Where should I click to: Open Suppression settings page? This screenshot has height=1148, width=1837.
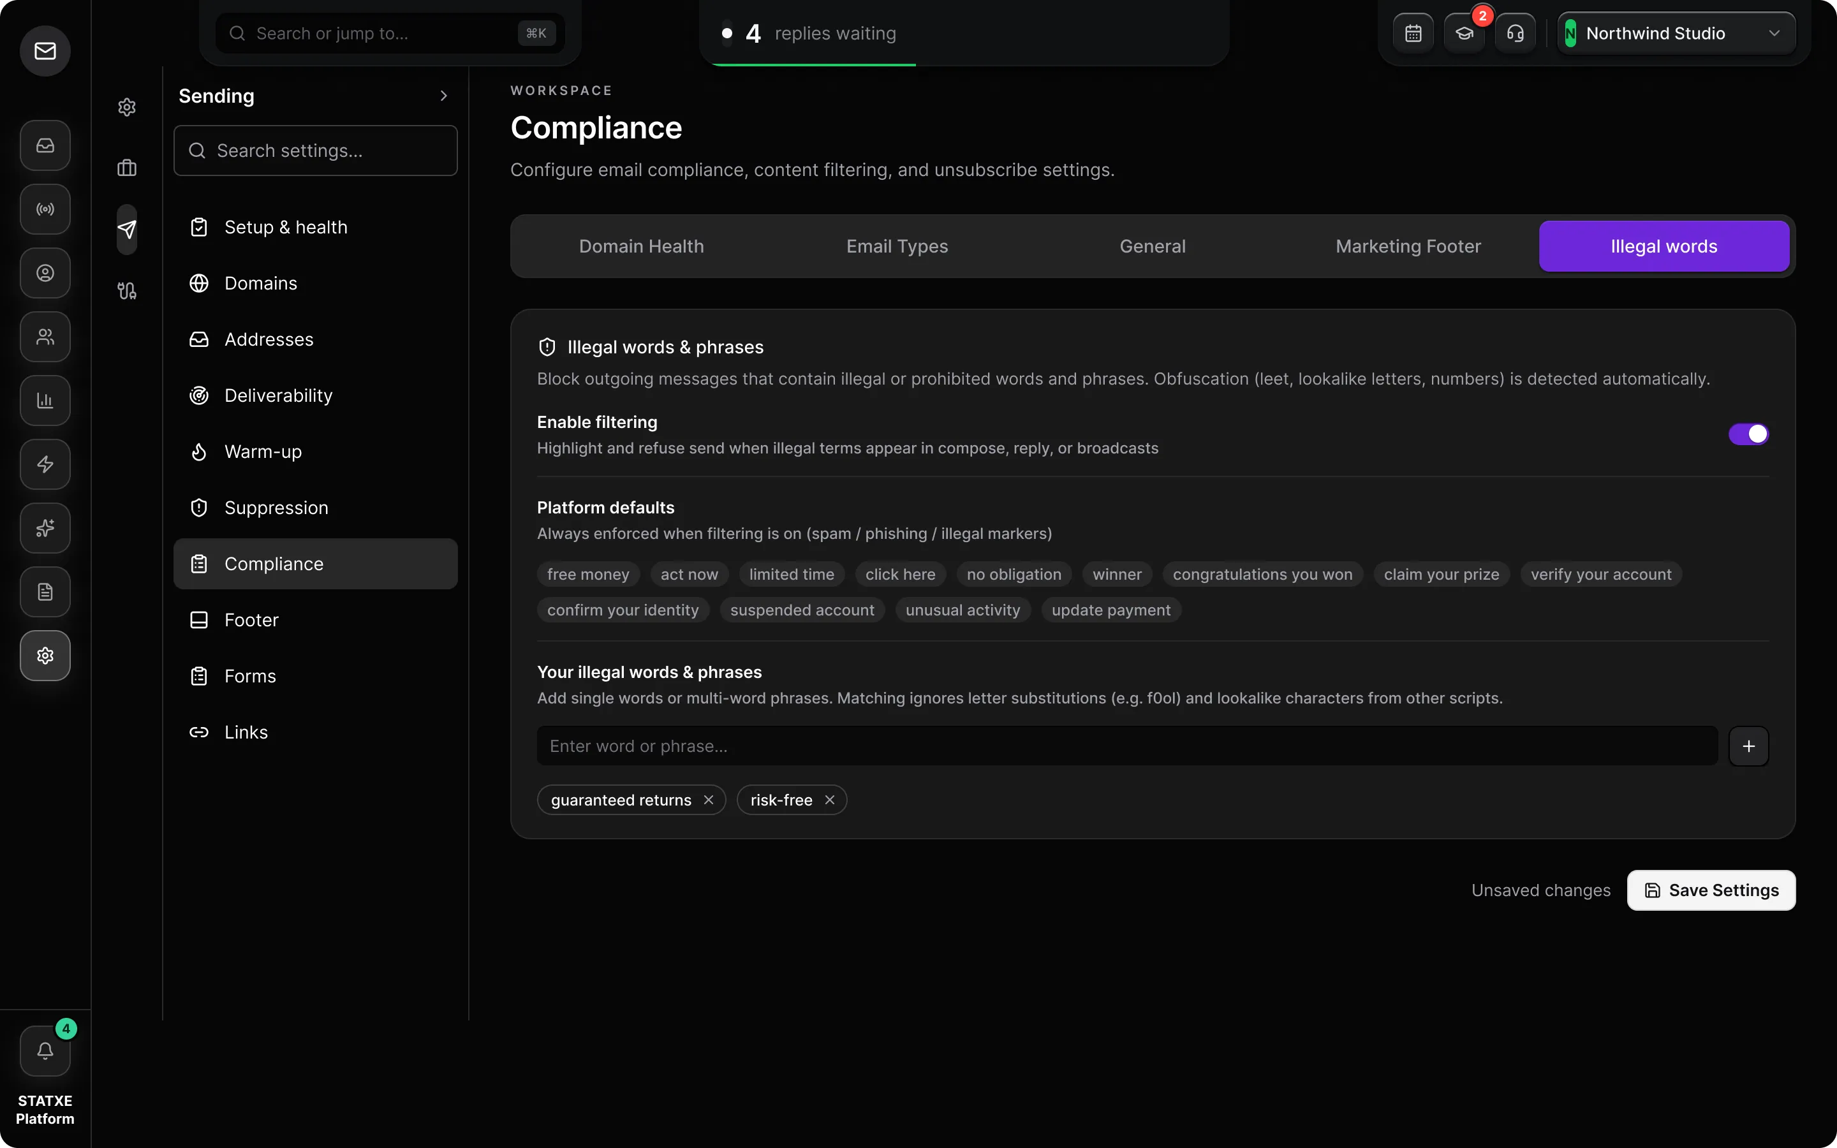pyautogui.click(x=315, y=508)
